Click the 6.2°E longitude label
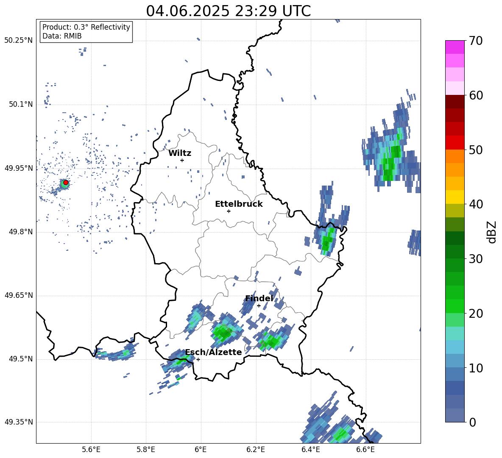 pyautogui.click(x=256, y=450)
